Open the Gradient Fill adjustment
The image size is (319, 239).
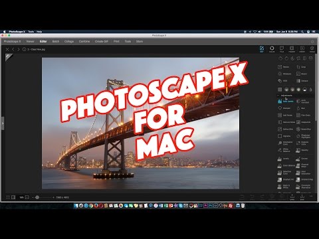click(286, 179)
